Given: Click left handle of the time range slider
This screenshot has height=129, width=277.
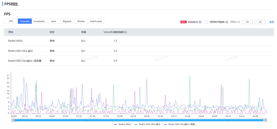Looking at the screenshot, I should tap(13, 120).
